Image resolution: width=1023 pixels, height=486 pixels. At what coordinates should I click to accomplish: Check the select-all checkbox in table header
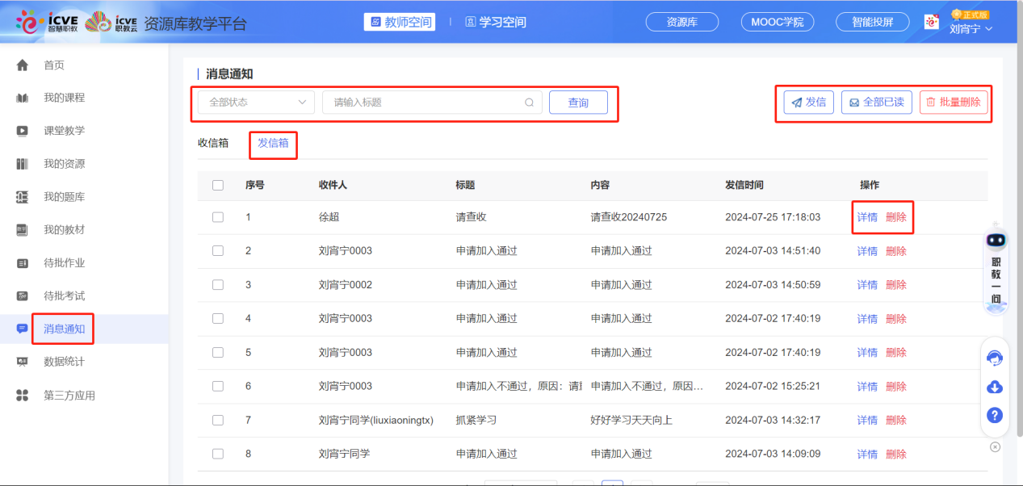[x=217, y=185]
